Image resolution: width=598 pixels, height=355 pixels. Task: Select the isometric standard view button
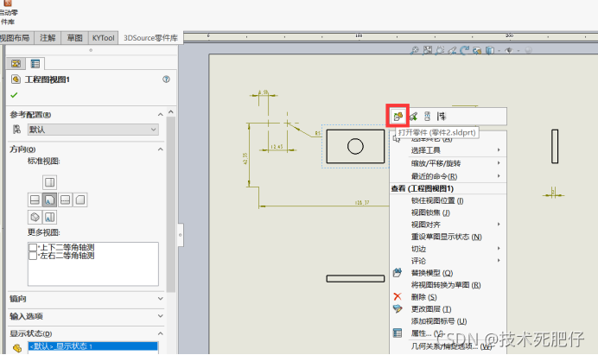[35, 218]
